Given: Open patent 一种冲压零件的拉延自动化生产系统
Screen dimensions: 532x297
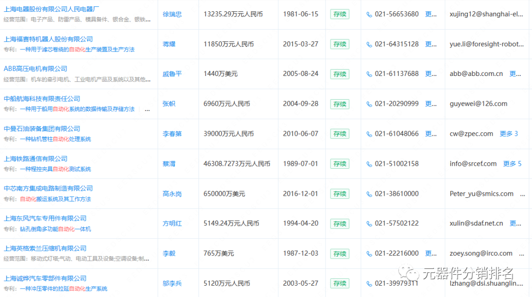Looking at the screenshot, I should 64,289.
